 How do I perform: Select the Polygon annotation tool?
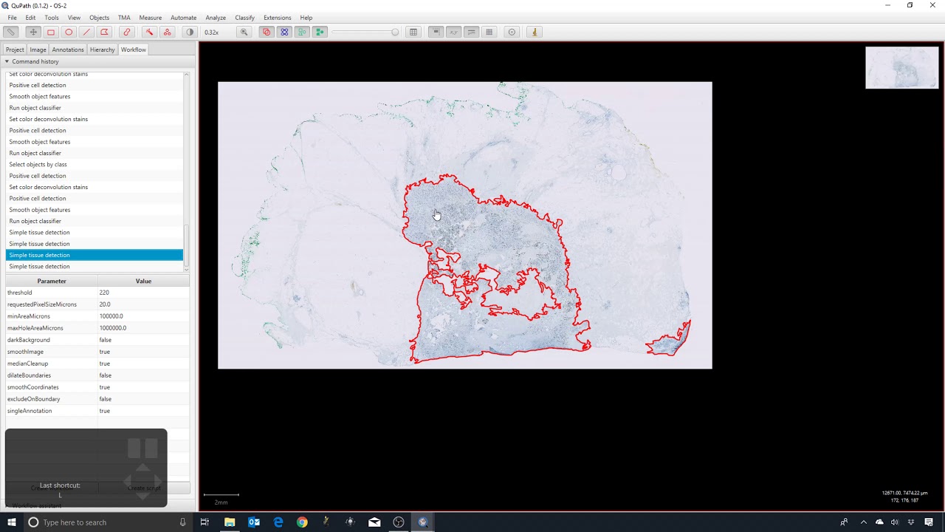[x=104, y=32]
